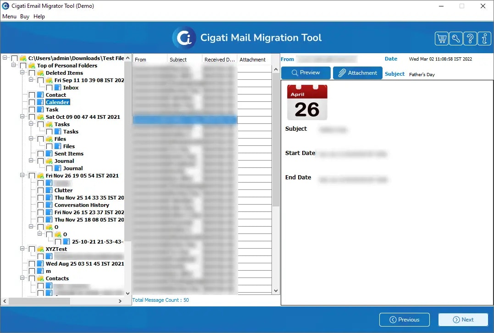Click the Cigati app logo in title bar
The width and height of the screenshot is (494, 333).
[x=6, y=6]
